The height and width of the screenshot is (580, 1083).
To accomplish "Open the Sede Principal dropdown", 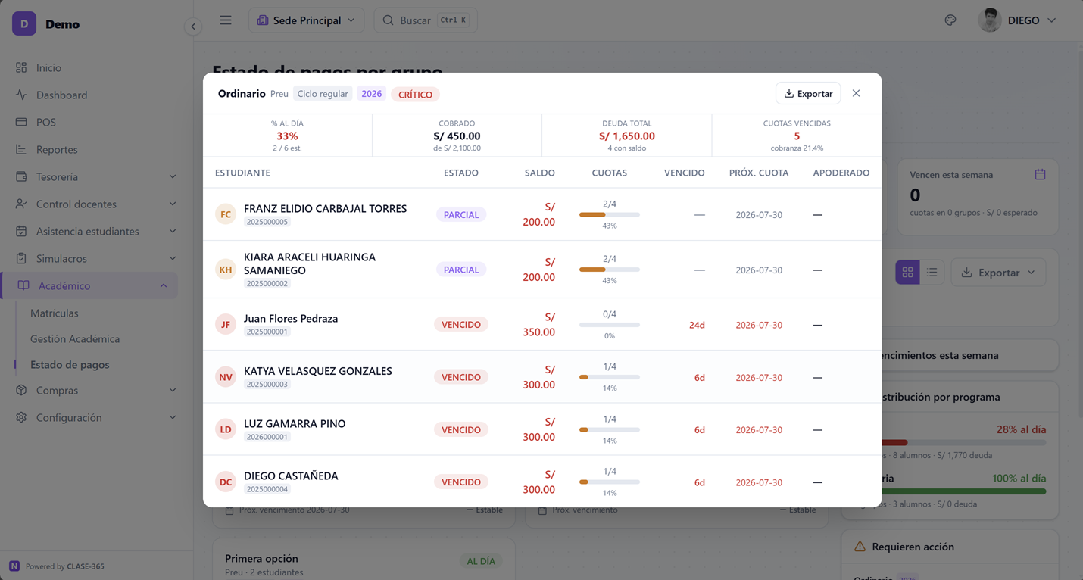I will click(x=306, y=20).
